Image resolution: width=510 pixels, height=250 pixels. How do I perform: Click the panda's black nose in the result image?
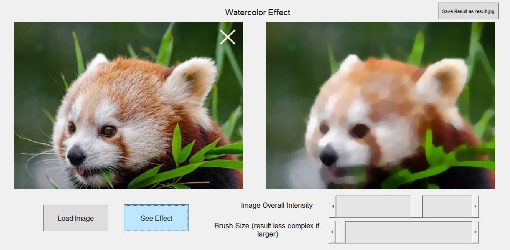click(329, 155)
